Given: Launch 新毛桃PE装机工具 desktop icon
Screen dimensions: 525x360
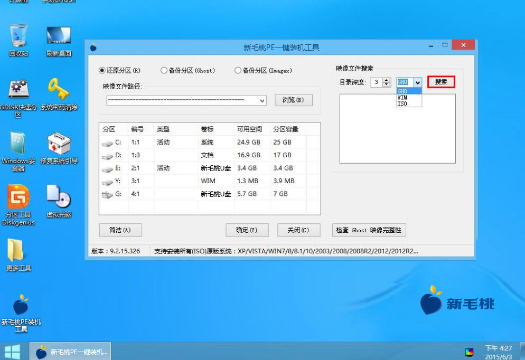Looking at the screenshot, I should coord(21,313).
